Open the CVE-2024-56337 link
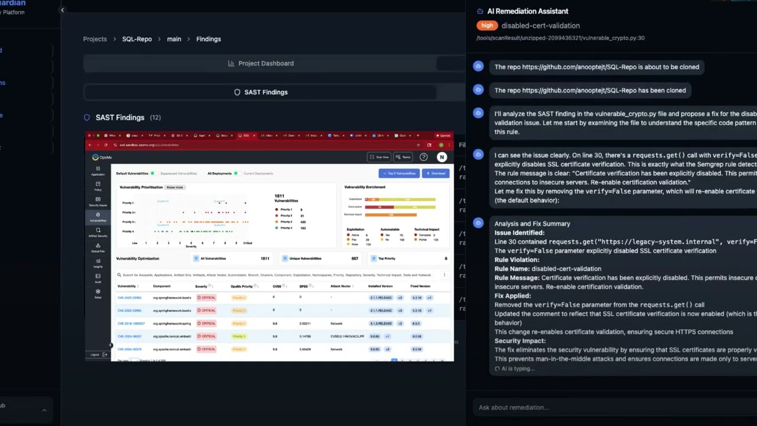 point(130,336)
